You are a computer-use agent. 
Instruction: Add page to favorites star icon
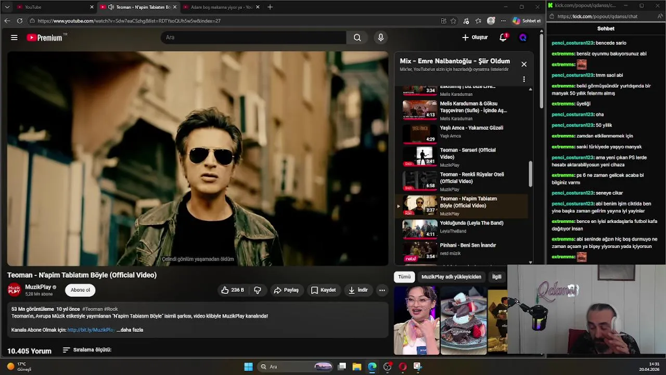453,21
